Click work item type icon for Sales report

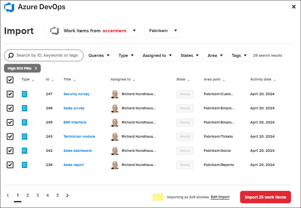click(x=24, y=165)
